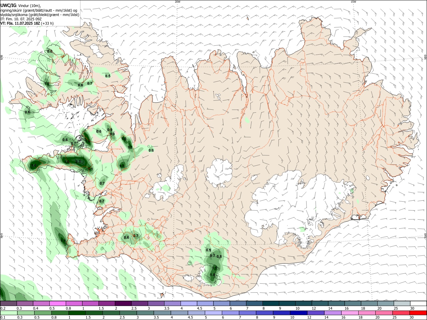Screen dimensions: 427x320
Task: Click the 0.1 label under the rain scale
Action: coord(3,318)
